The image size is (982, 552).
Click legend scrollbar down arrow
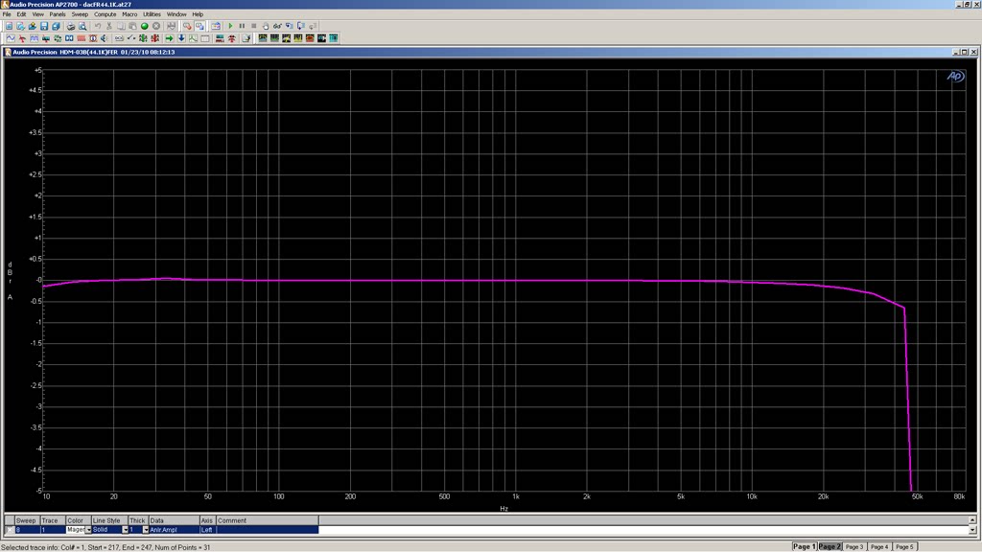972,530
